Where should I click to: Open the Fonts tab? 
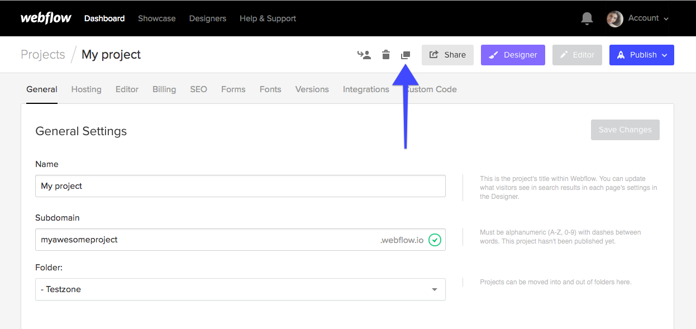tap(270, 89)
